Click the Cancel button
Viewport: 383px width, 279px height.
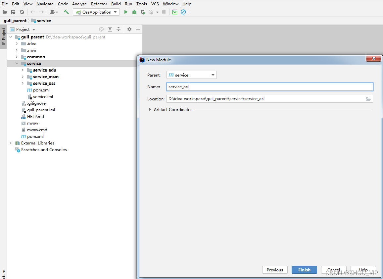click(334, 270)
